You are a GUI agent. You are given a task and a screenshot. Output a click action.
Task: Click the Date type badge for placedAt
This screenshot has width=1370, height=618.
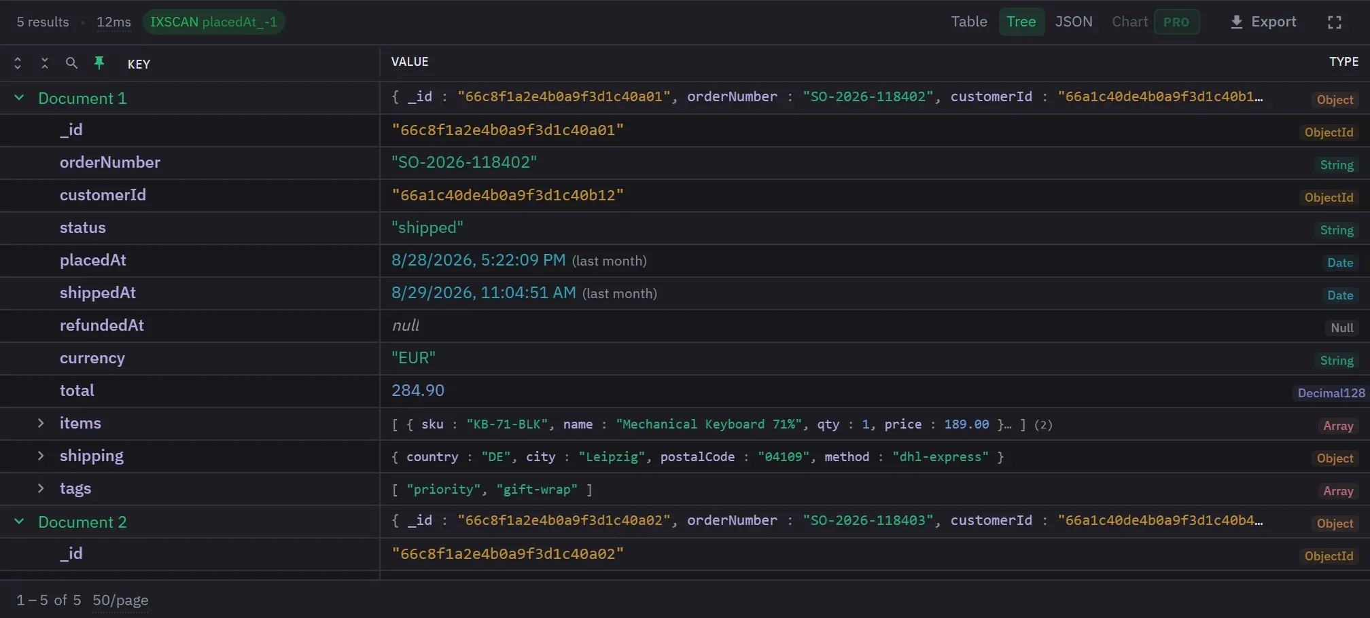click(x=1340, y=263)
